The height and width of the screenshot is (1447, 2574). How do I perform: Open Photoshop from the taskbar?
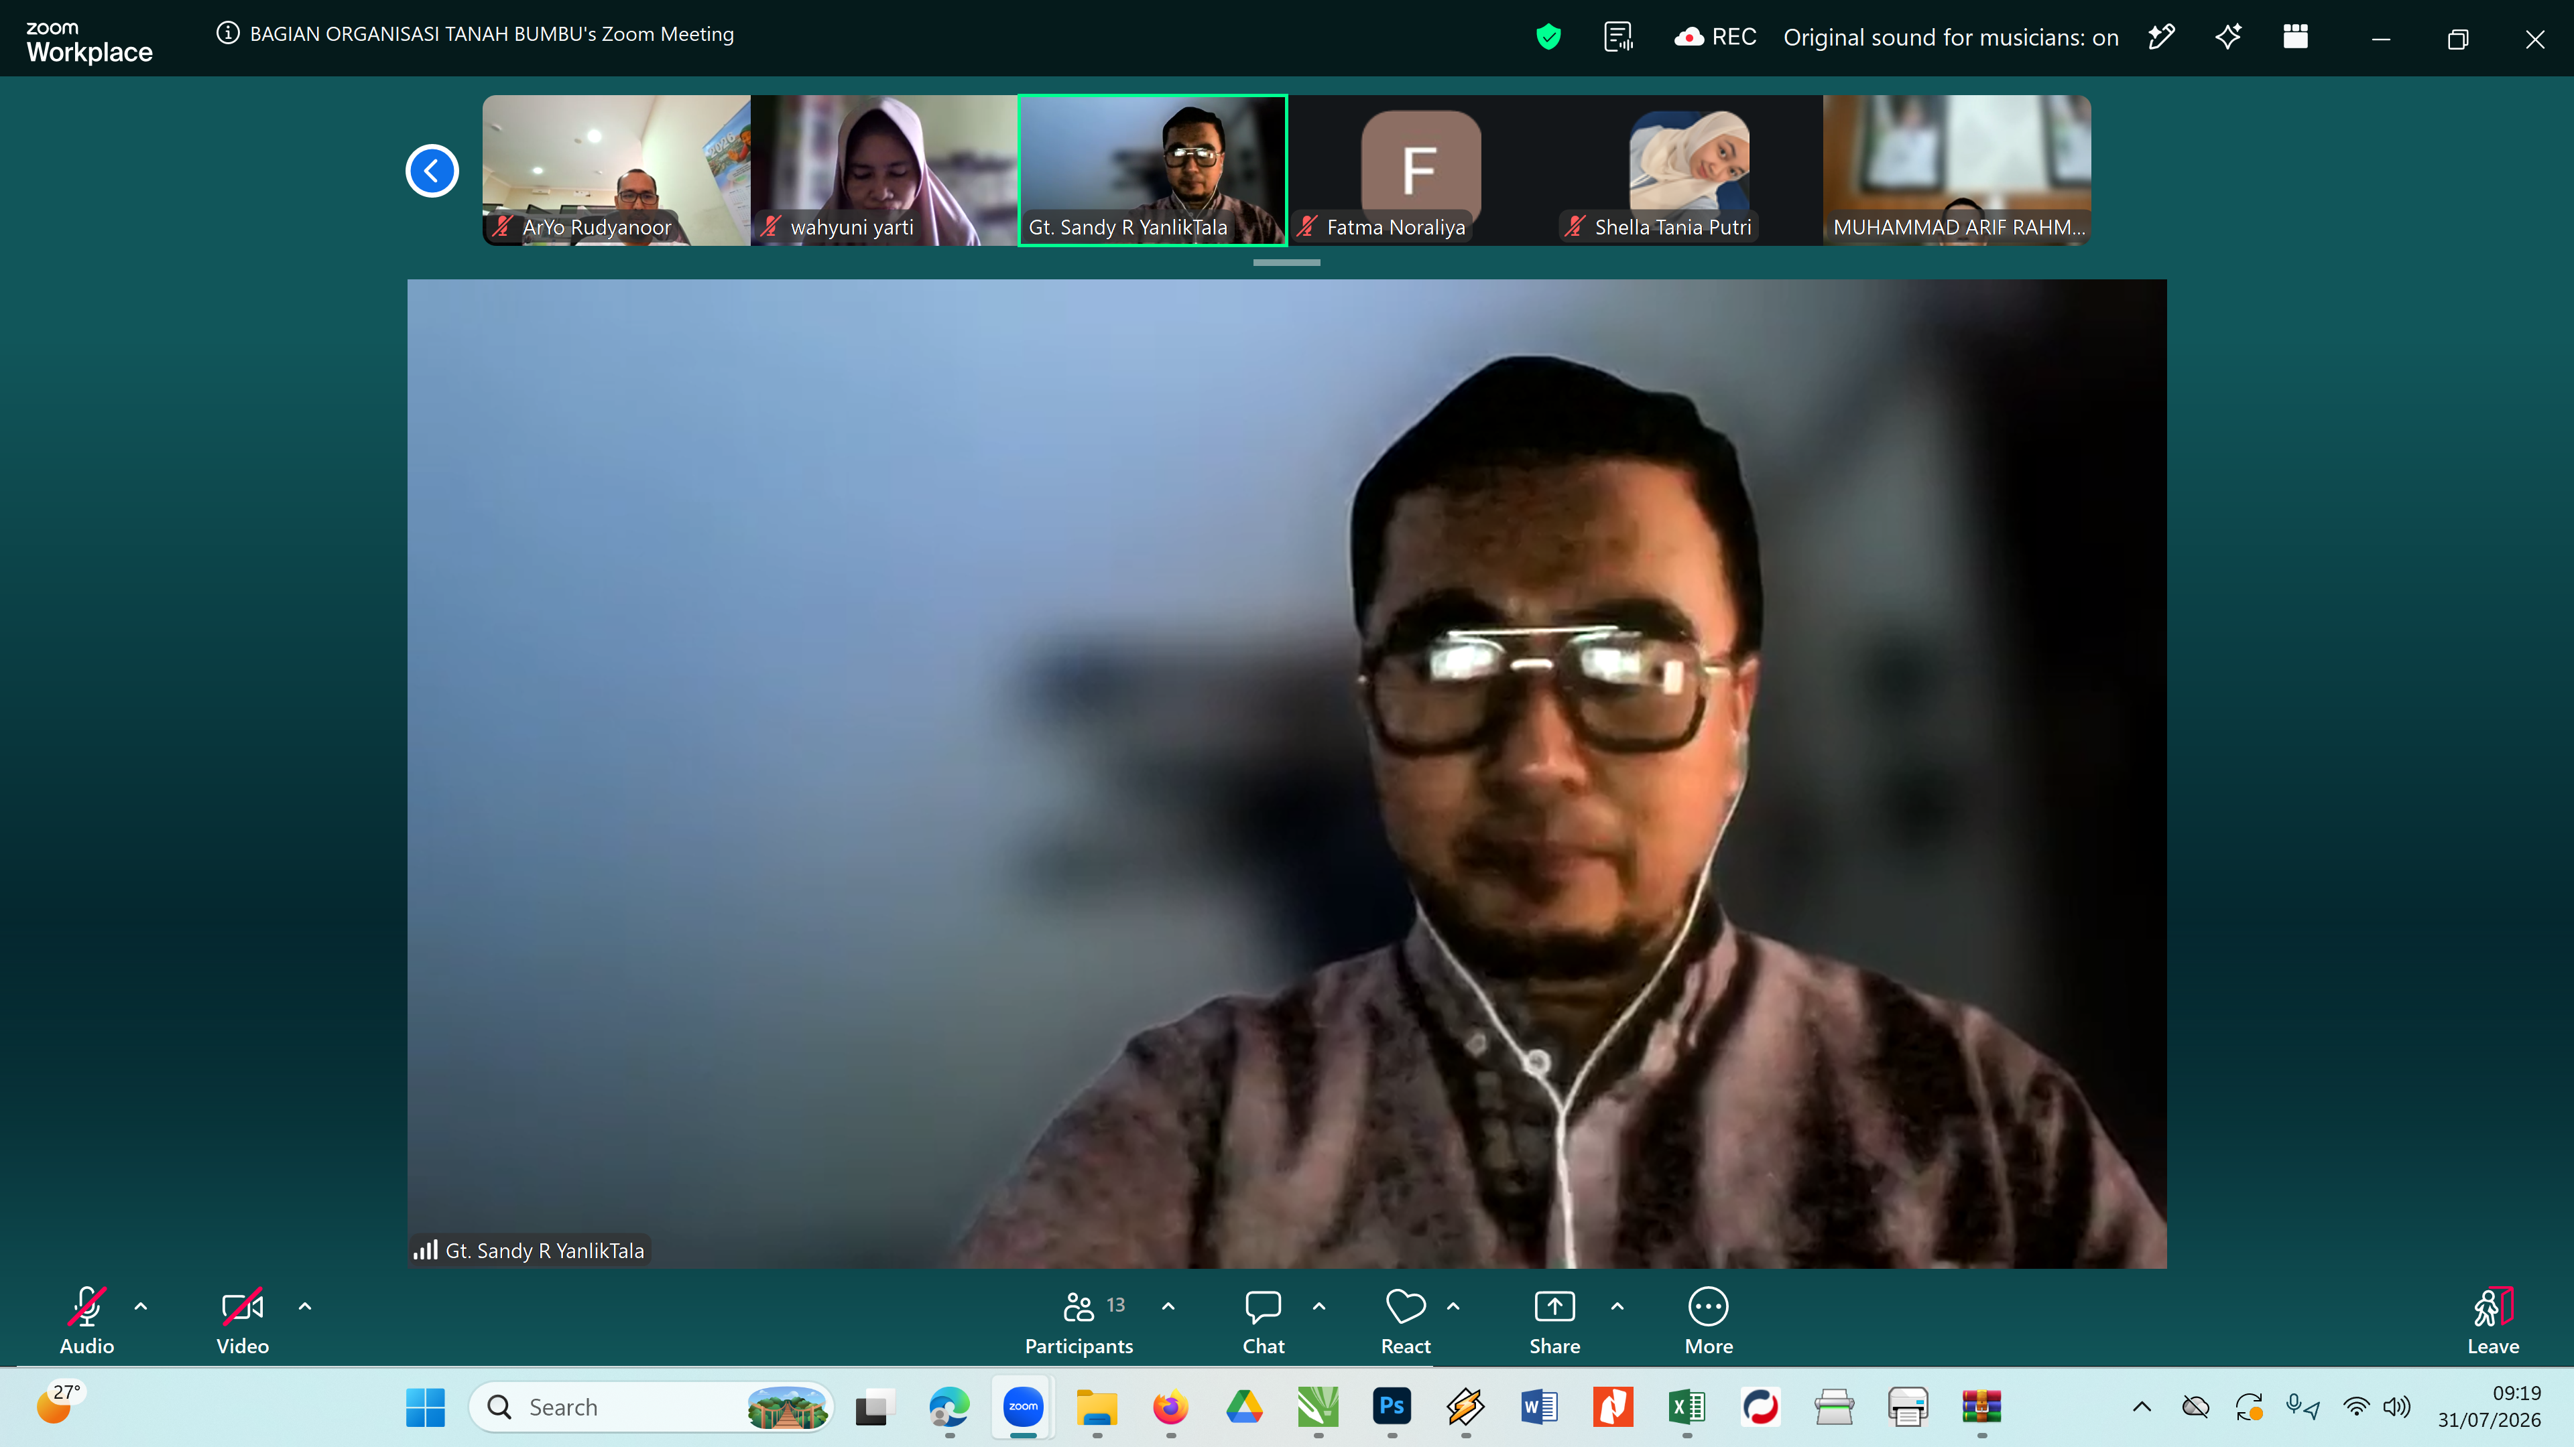tap(1392, 1407)
